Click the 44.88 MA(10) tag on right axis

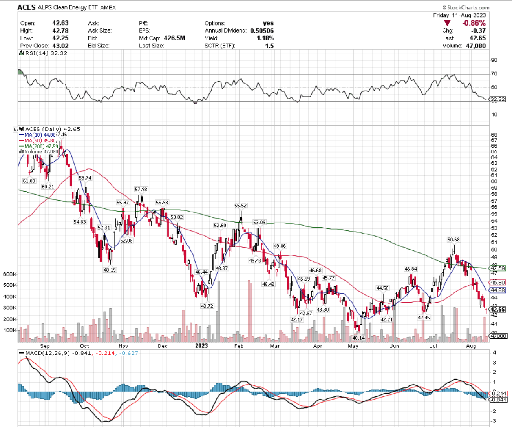[498, 290]
